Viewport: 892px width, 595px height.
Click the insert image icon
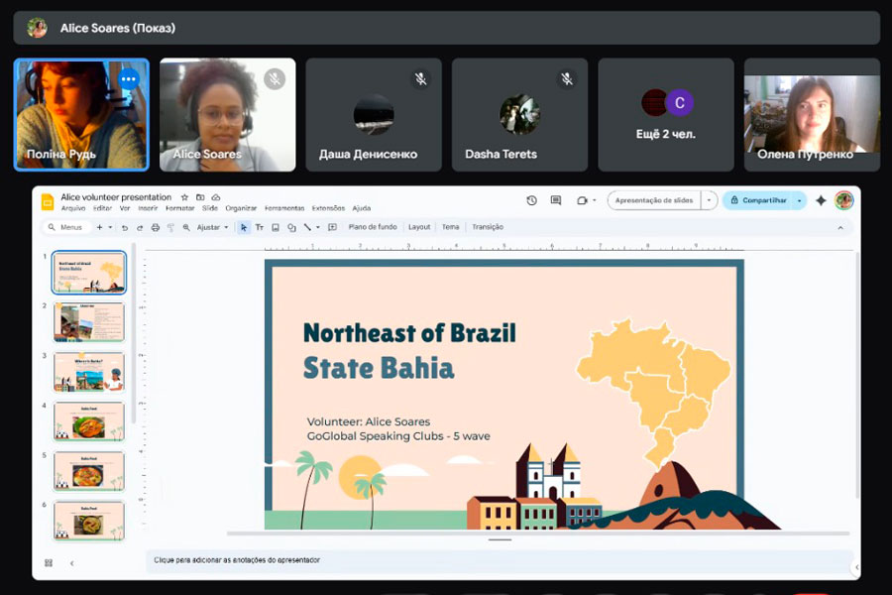pos(276,227)
